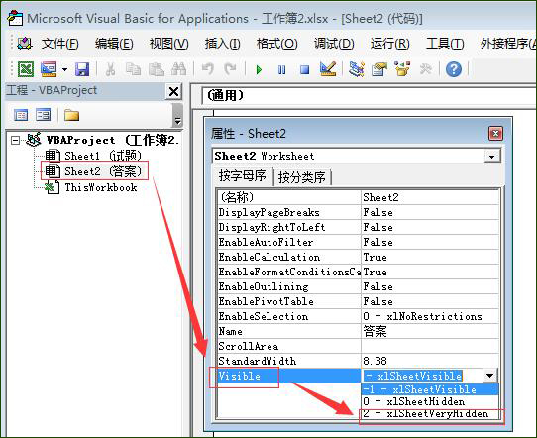This screenshot has width=537, height=438.
Task: Click the VBA control menu icon left of 文件
Action: 25,44
